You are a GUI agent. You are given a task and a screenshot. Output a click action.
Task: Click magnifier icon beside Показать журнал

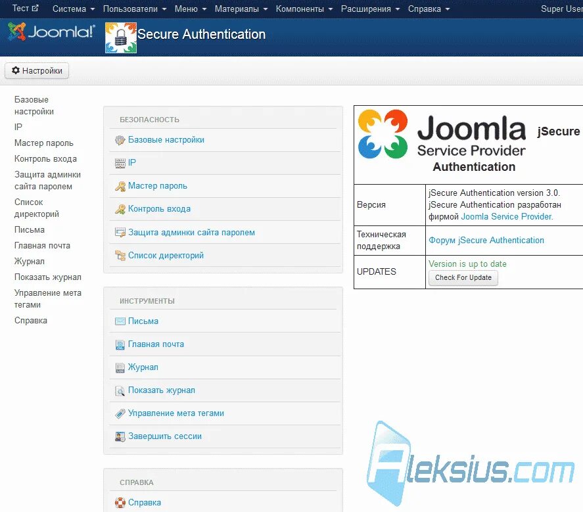pyautogui.click(x=120, y=391)
